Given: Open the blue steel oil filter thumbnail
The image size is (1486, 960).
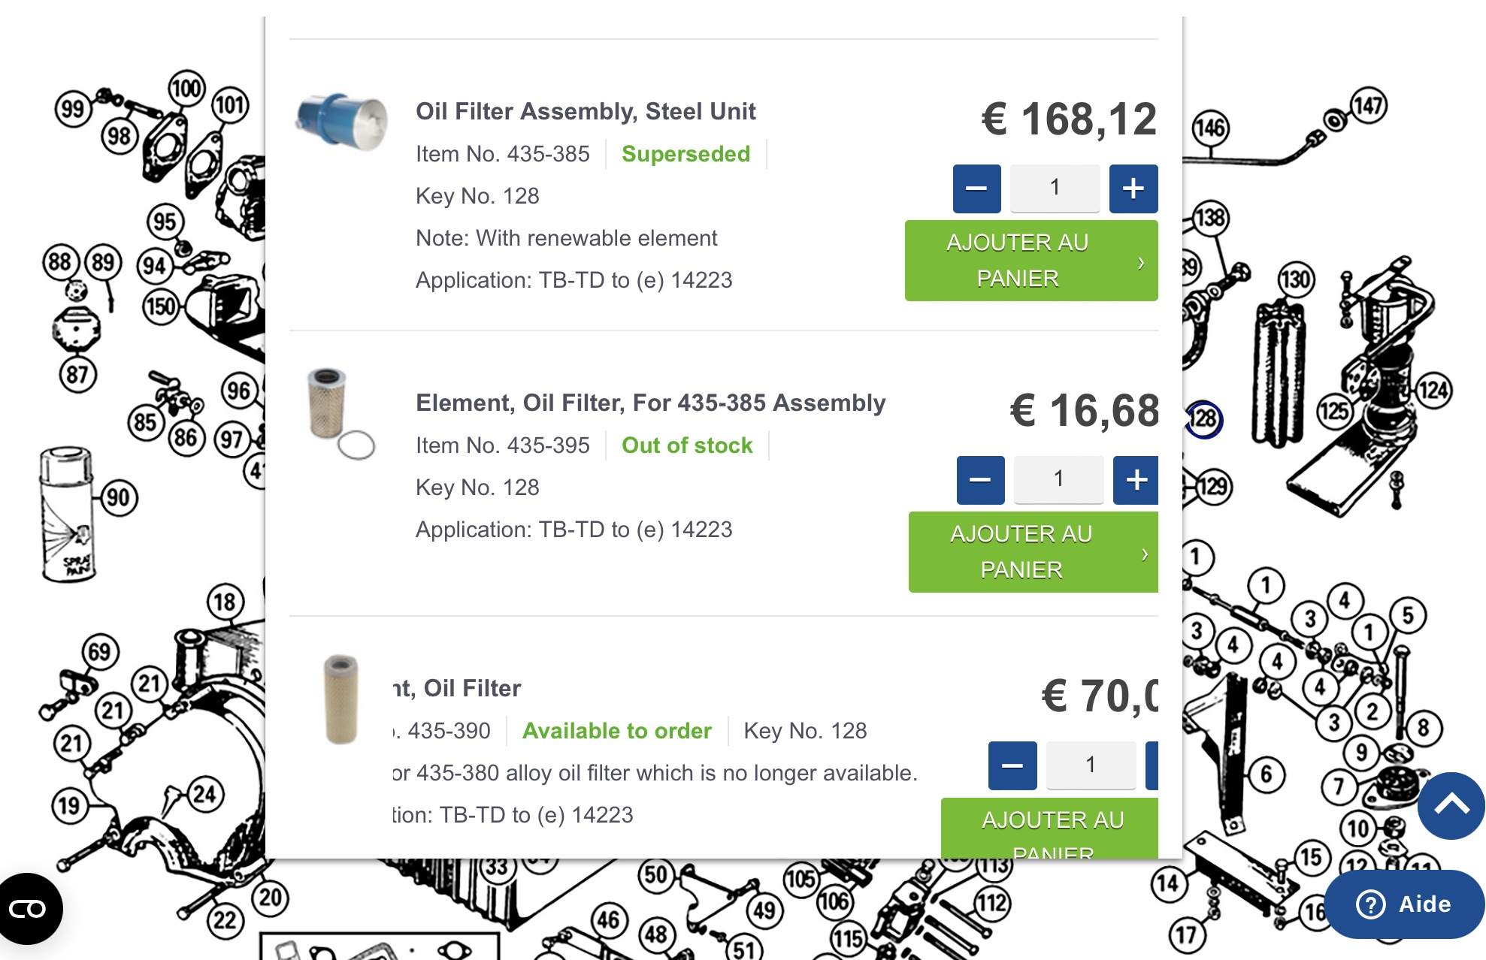Looking at the screenshot, I should 342,122.
